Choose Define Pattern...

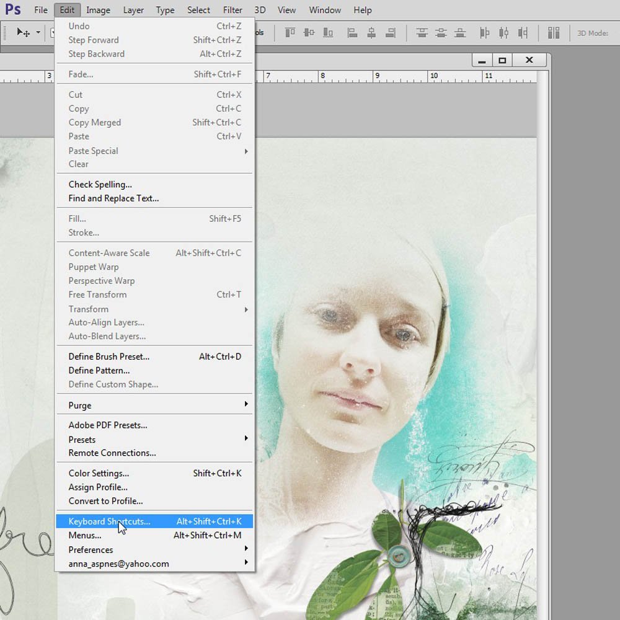click(154, 370)
